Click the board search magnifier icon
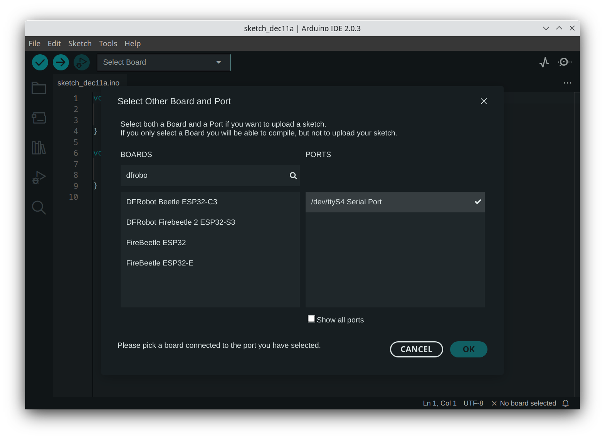Image resolution: width=605 pixels, height=439 pixels. point(293,175)
